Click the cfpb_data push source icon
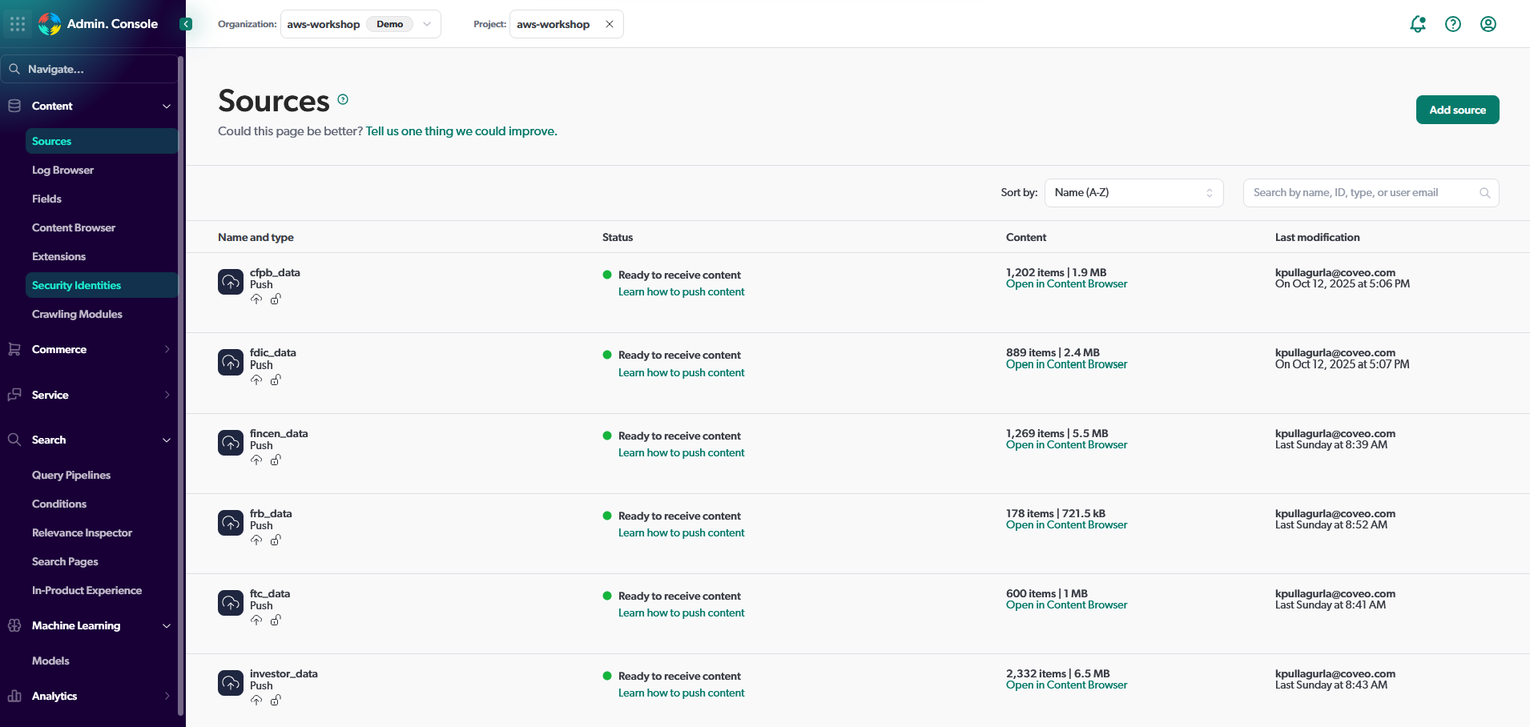This screenshot has height=727, width=1530. tap(231, 282)
